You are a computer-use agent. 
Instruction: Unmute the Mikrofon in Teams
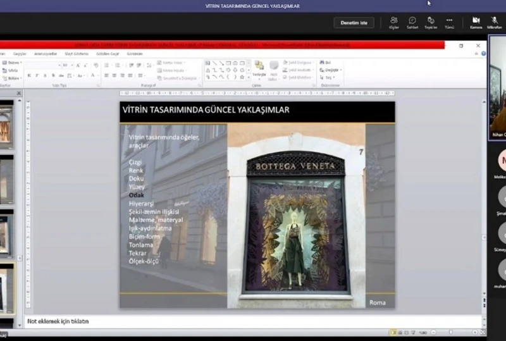pyautogui.click(x=494, y=22)
